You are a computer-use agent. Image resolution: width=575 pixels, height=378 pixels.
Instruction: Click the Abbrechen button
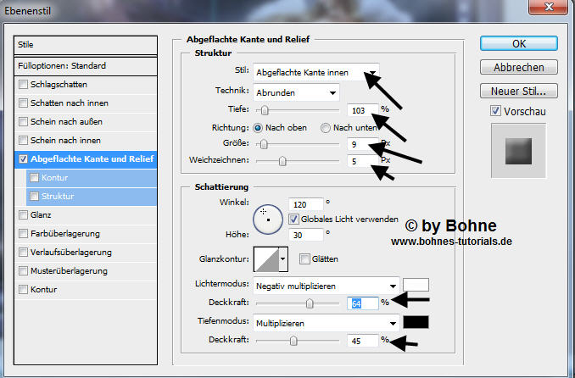point(519,68)
